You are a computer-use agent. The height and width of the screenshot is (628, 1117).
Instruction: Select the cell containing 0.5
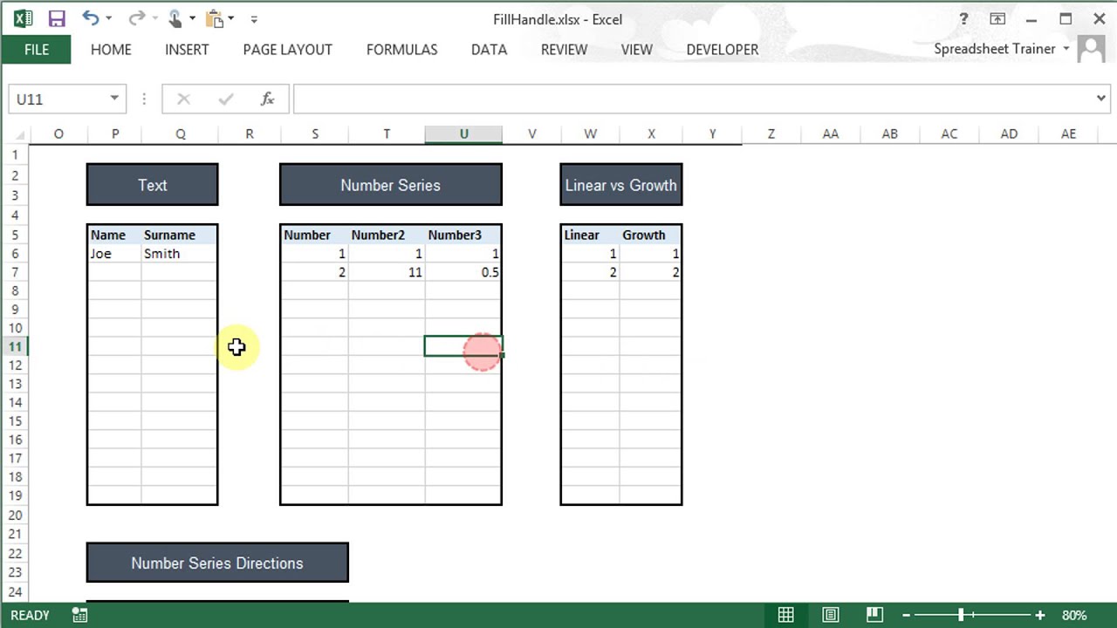pos(463,272)
